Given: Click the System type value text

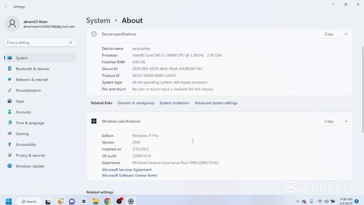Looking at the screenshot, I should [x=170, y=82].
